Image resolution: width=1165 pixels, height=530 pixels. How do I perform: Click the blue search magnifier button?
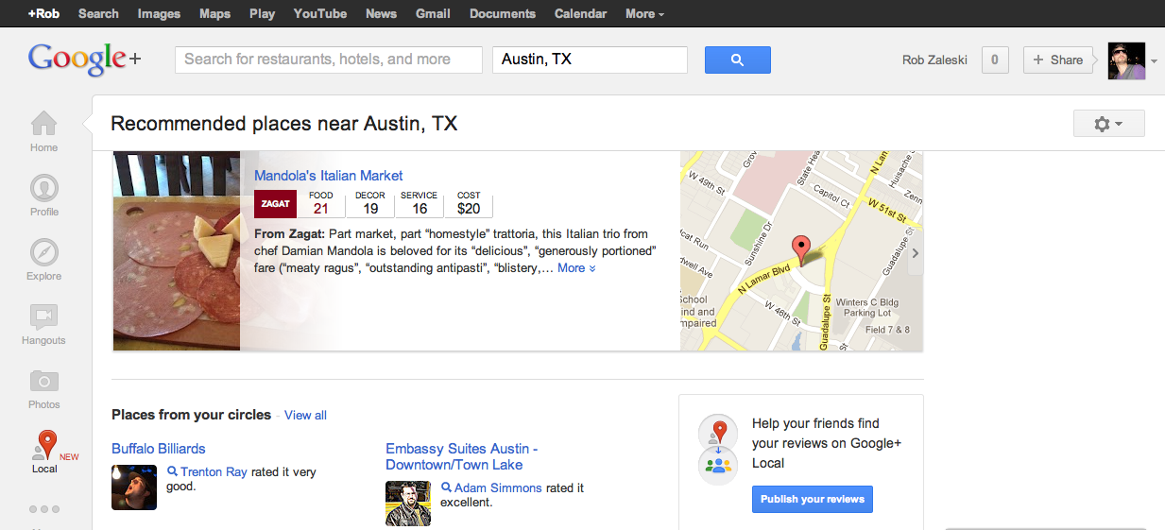click(737, 60)
